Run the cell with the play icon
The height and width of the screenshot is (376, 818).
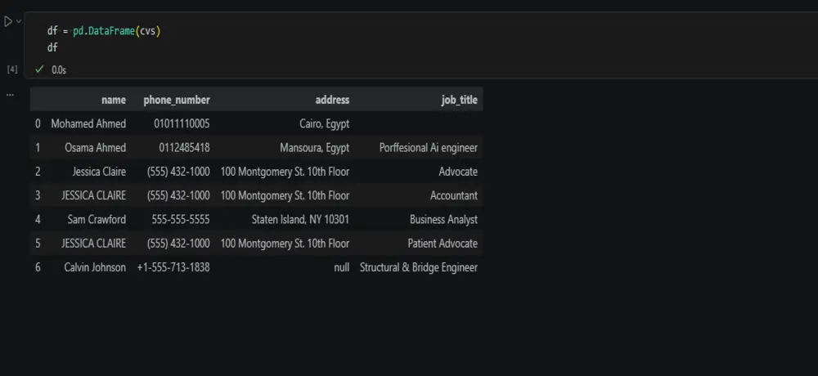pos(8,22)
